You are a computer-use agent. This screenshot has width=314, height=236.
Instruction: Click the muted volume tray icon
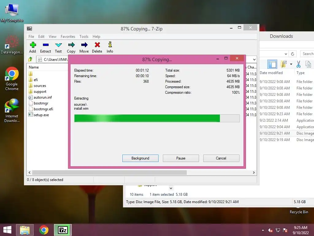pyautogui.click(x=270, y=230)
